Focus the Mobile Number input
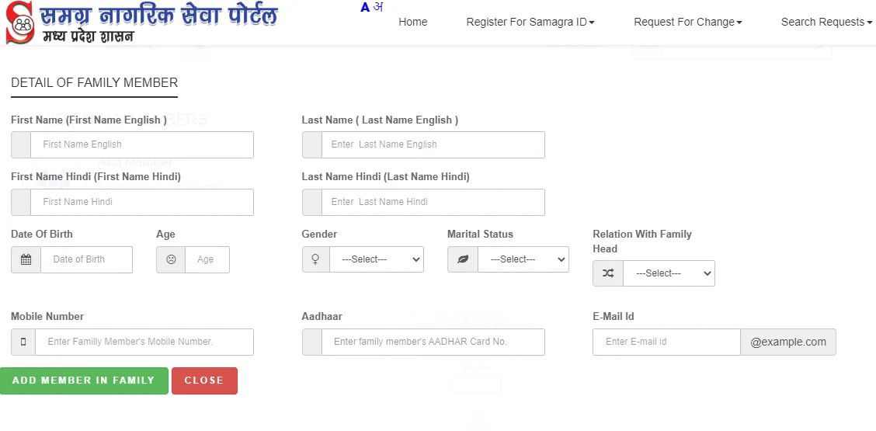This screenshot has width=876, height=431. tap(144, 342)
